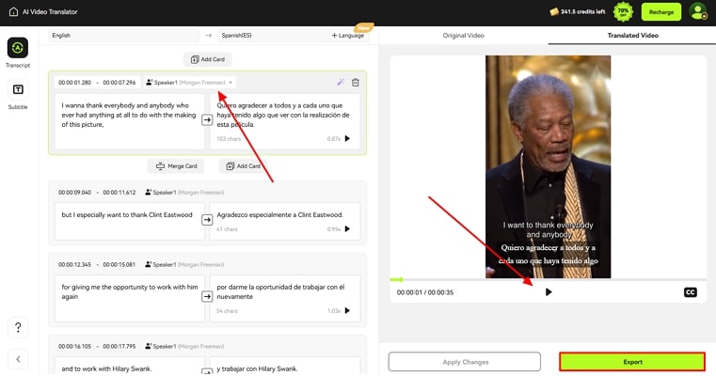Click the 00:00:16.105 timestamp
Viewport: 716px width, 376px height.
coord(75,346)
